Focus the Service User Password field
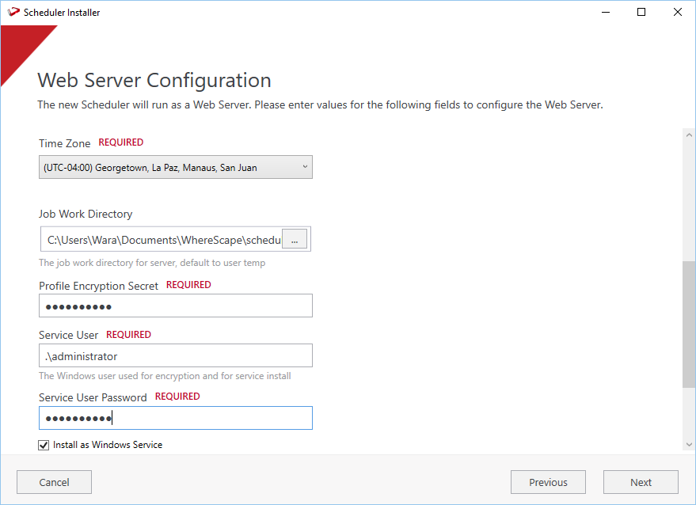 176,418
